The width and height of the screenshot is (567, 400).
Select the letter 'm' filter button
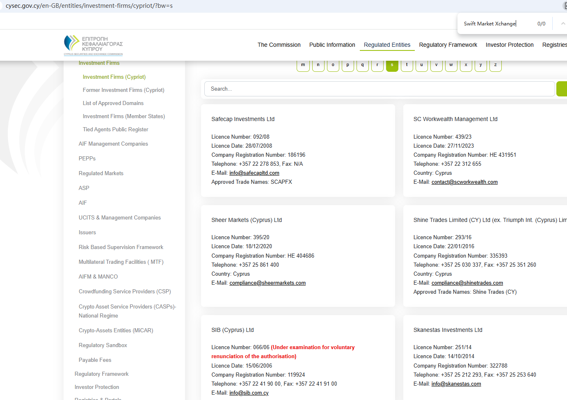[303, 65]
